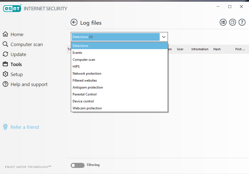Open help via question mark icon

tap(242, 22)
